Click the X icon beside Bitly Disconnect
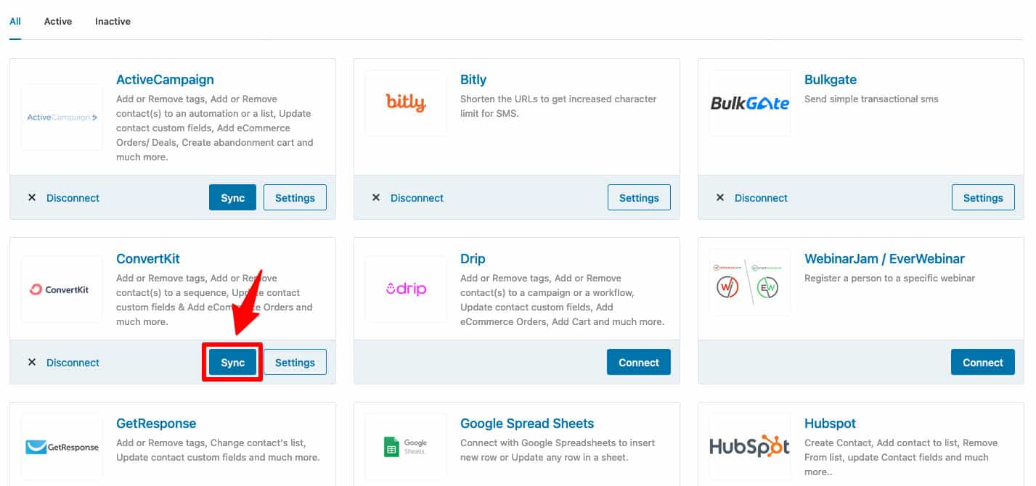The width and height of the screenshot is (1036, 486). tap(376, 197)
